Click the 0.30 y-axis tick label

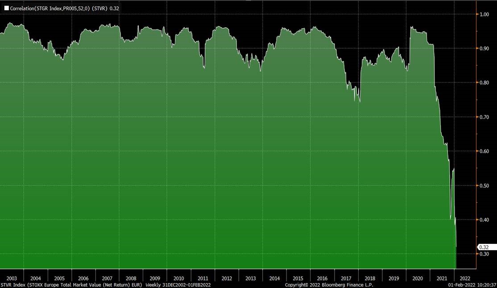(x=485, y=254)
